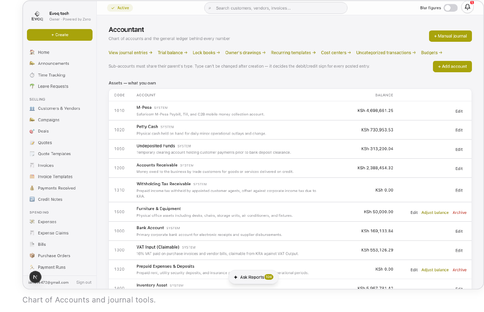484x312 pixels.
Task: Open the Lock books link
Action: click(206, 53)
